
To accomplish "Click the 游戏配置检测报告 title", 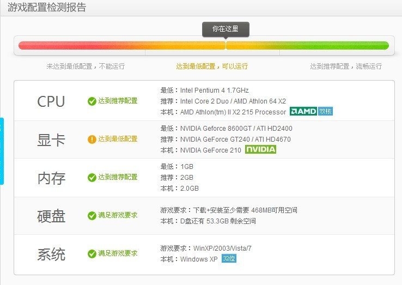I will click(x=47, y=7).
